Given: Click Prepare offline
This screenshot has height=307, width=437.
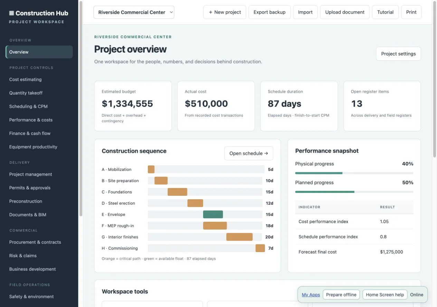Looking at the screenshot, I should [341, 295].
